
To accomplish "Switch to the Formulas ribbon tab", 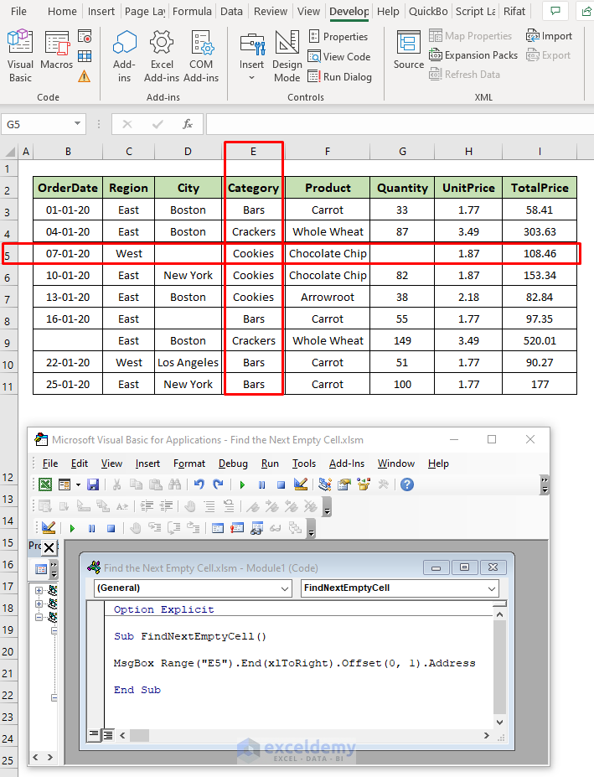I will 191,12.
